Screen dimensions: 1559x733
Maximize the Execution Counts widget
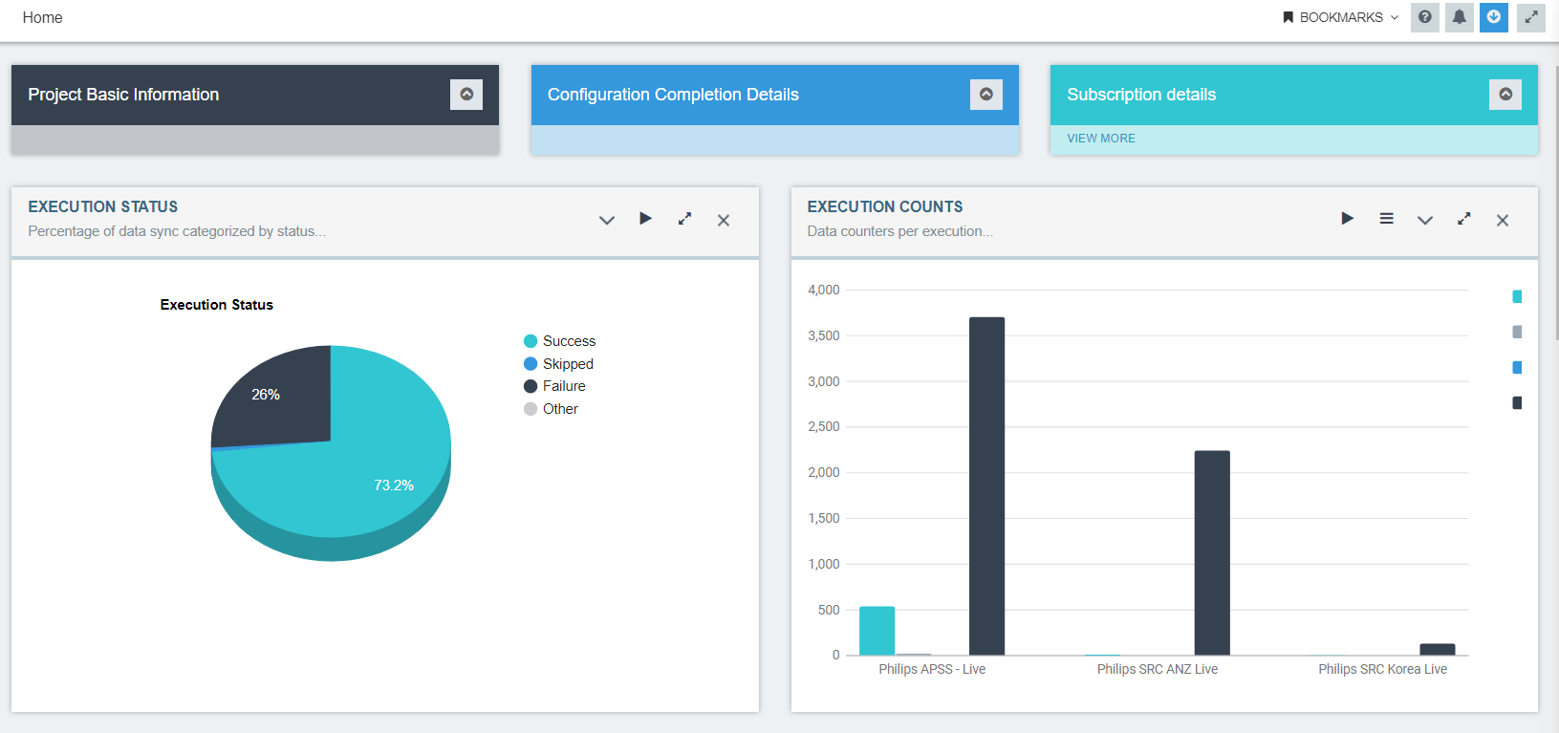1463,219
